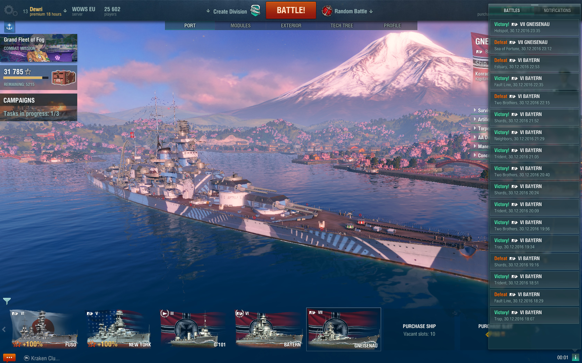Image resolution: width=582 pixels, height=363 pixels.
Task: Open the settings gear menu
Action: point(10,11)
